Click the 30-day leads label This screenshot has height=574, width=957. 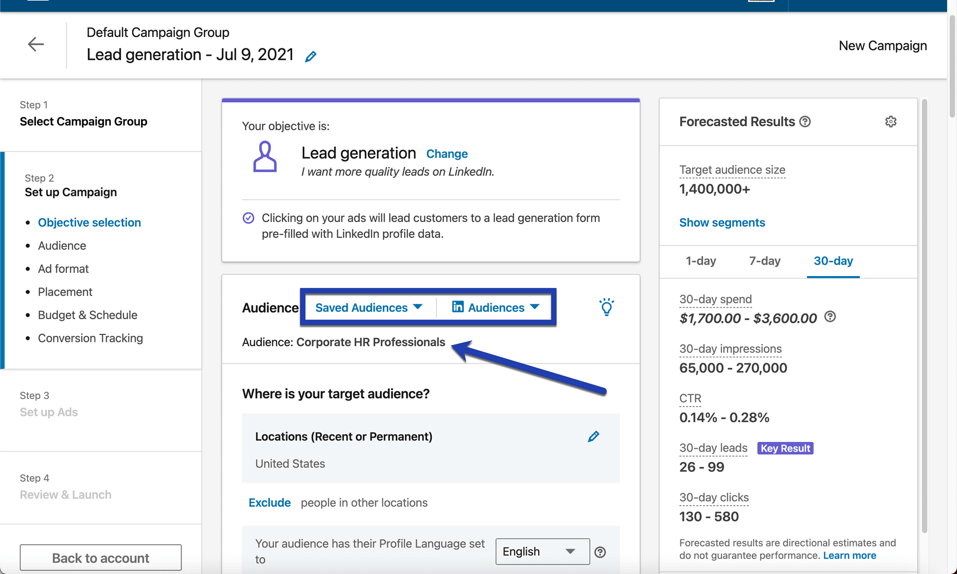[713, 448]
